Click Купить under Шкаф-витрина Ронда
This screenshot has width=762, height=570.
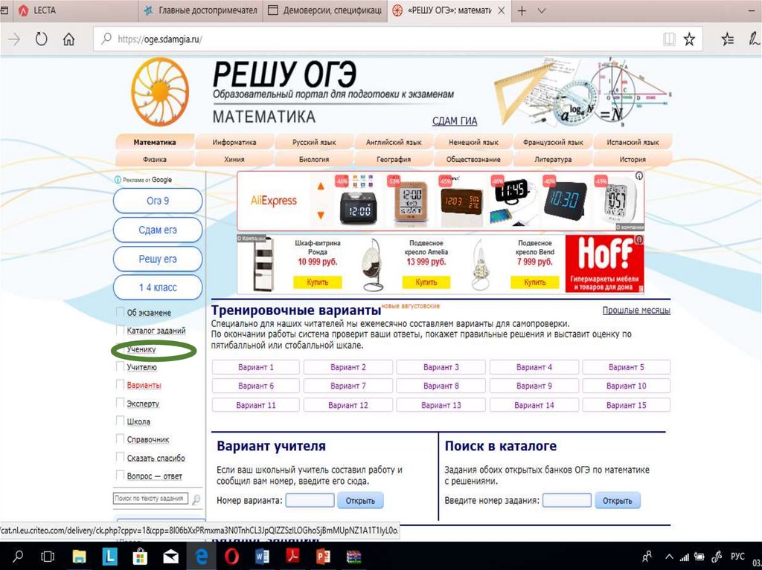tap(317, 282)
